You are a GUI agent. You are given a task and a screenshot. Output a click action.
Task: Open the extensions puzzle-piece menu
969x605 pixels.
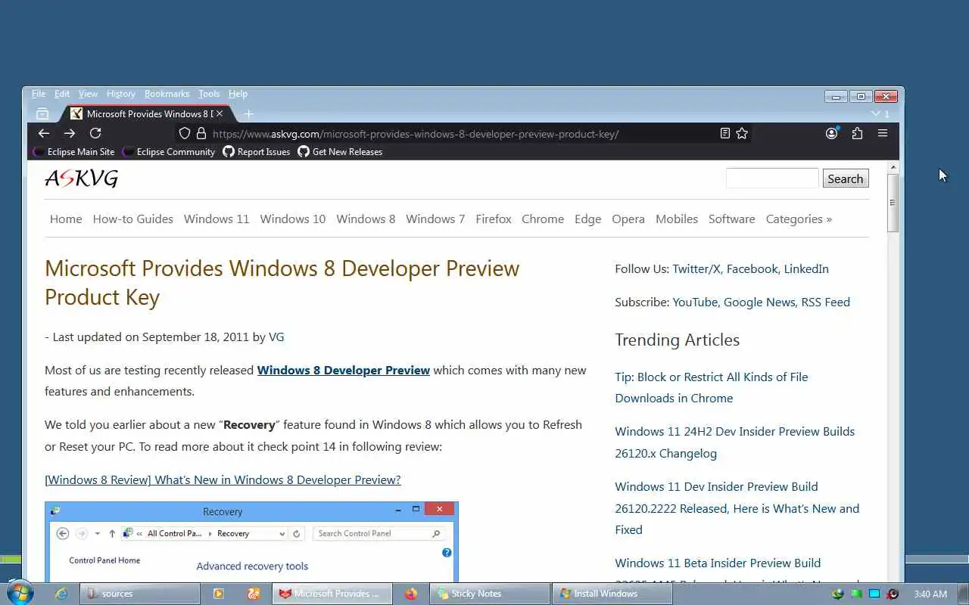[857, 133]
